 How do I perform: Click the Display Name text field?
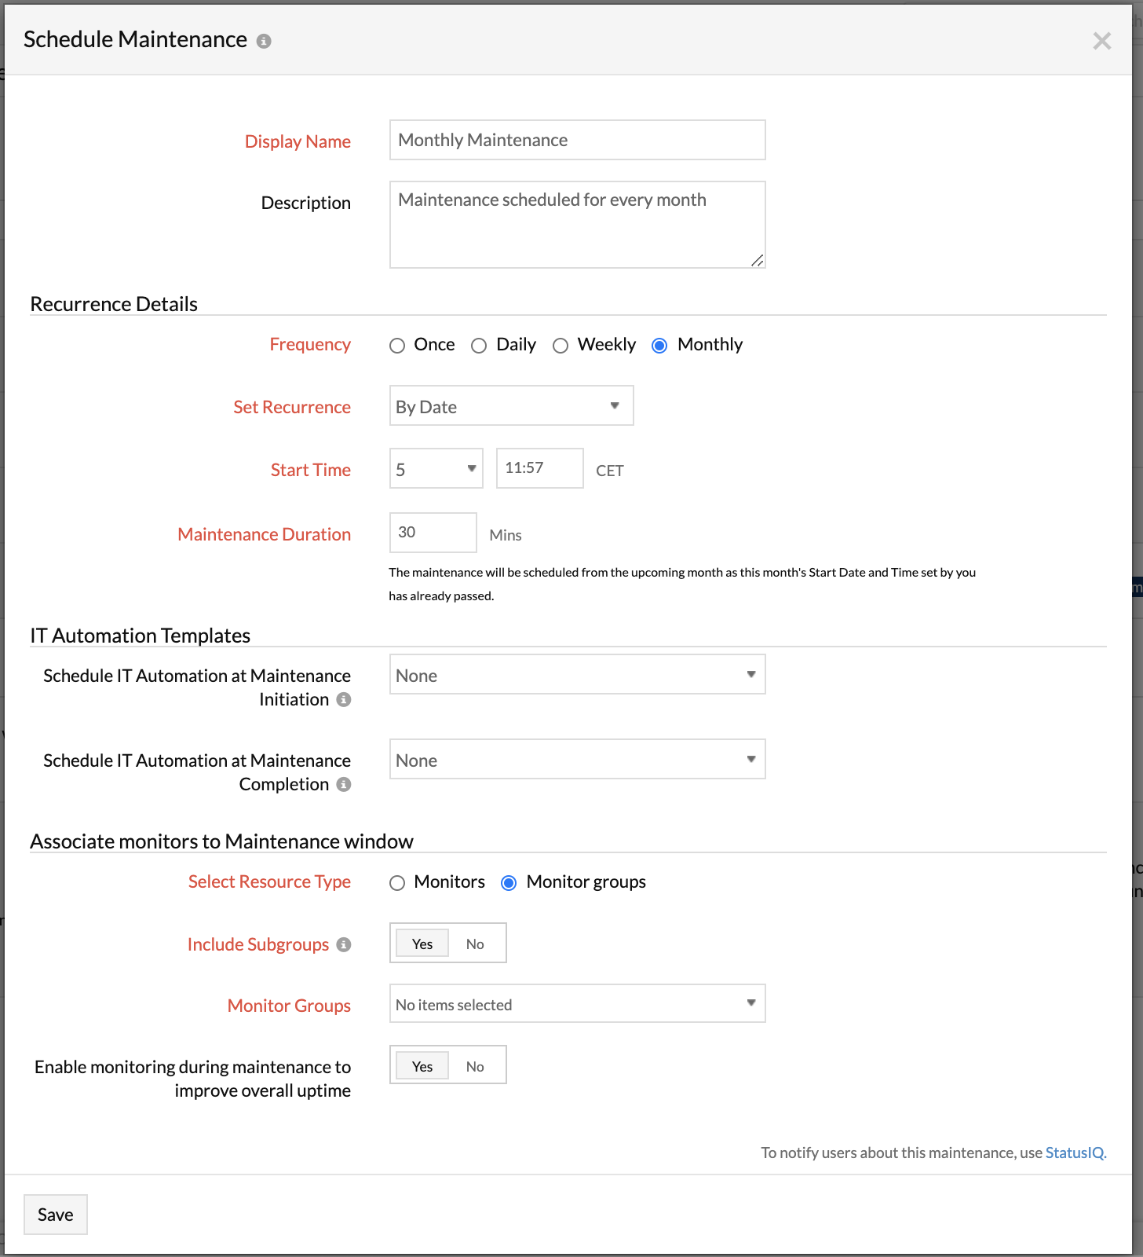(x=577, y=140)
